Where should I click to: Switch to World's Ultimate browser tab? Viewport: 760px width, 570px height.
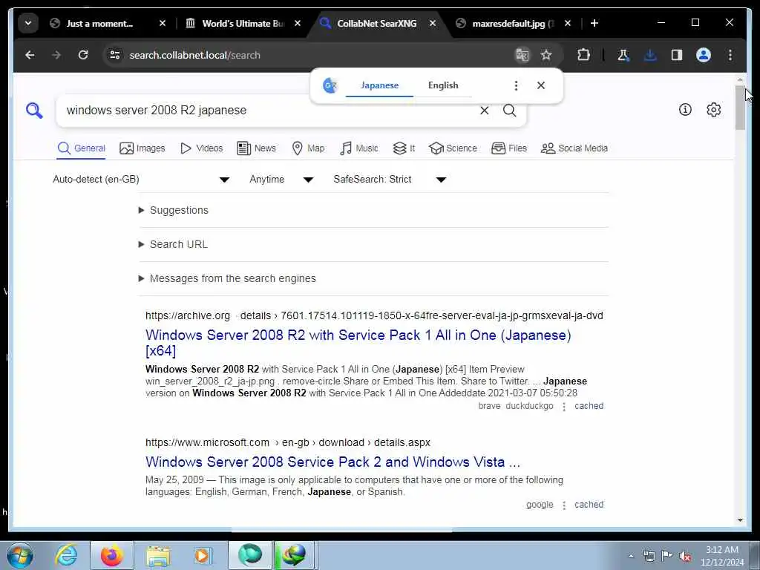pyautogui.click(x=243, y=23)
